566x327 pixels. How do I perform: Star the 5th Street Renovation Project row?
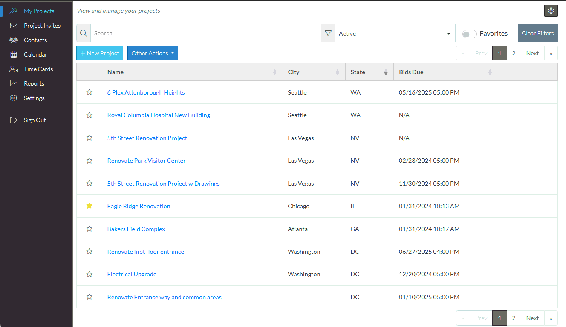coord(89,138)
